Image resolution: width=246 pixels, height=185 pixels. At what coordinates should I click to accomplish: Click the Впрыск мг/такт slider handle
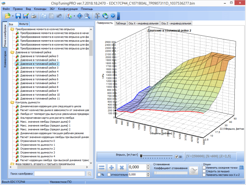[141, 156]
